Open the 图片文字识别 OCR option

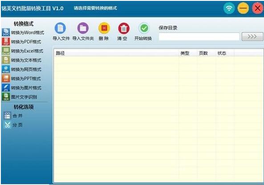click(x=20, y=97)
